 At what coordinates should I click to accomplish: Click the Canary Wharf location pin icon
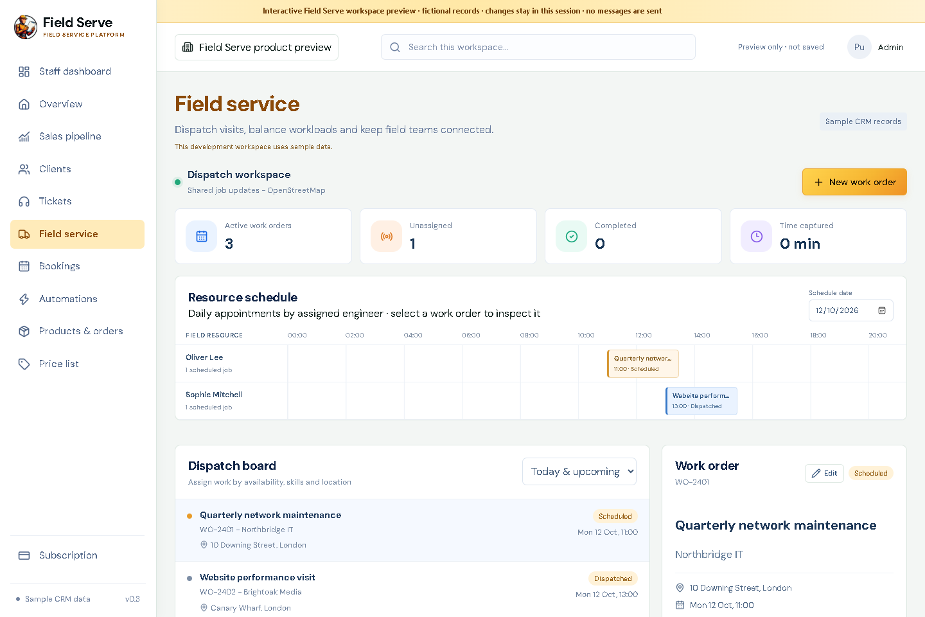pos(204,607)
